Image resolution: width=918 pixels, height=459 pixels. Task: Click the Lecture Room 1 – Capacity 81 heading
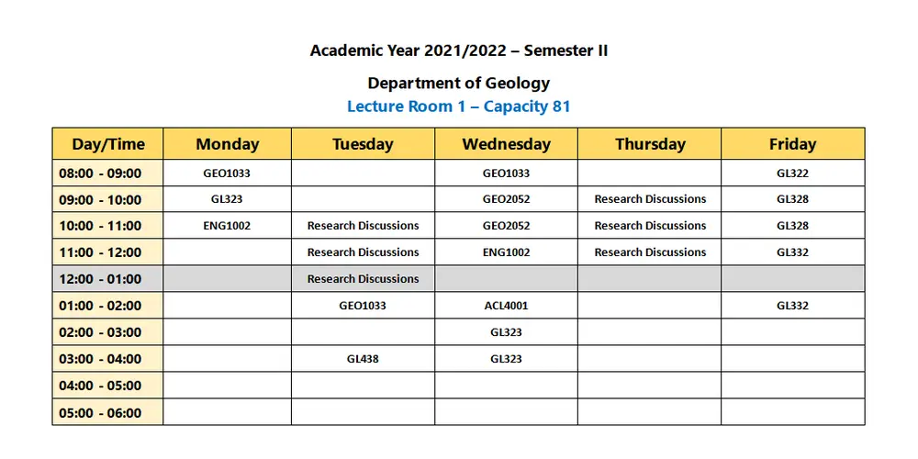(x=458, y=106)
